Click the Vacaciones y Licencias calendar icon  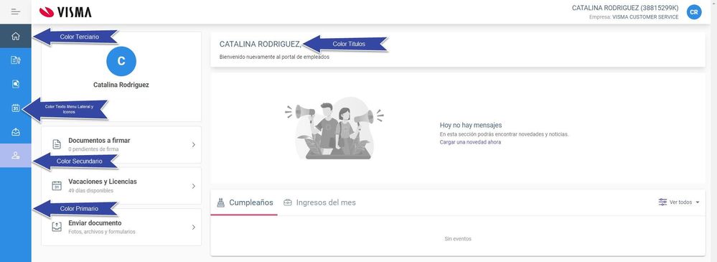[57, 186]
